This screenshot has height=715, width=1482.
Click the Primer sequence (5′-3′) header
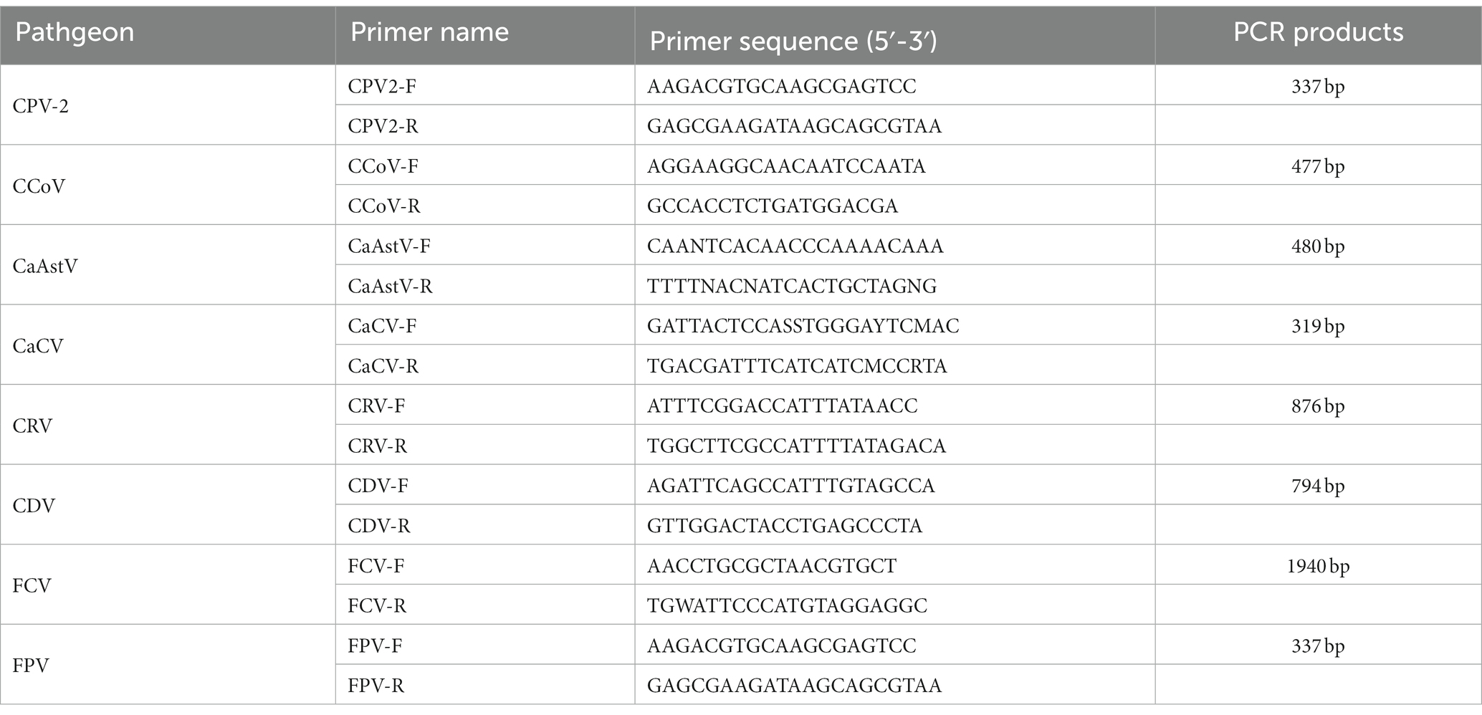click(x=793, y=42)
